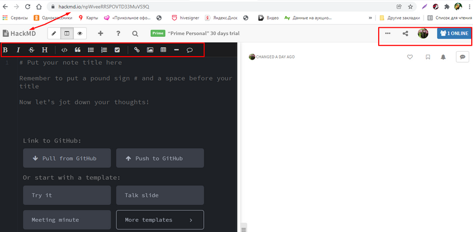Bookmark page with star icon

(410, 6)
